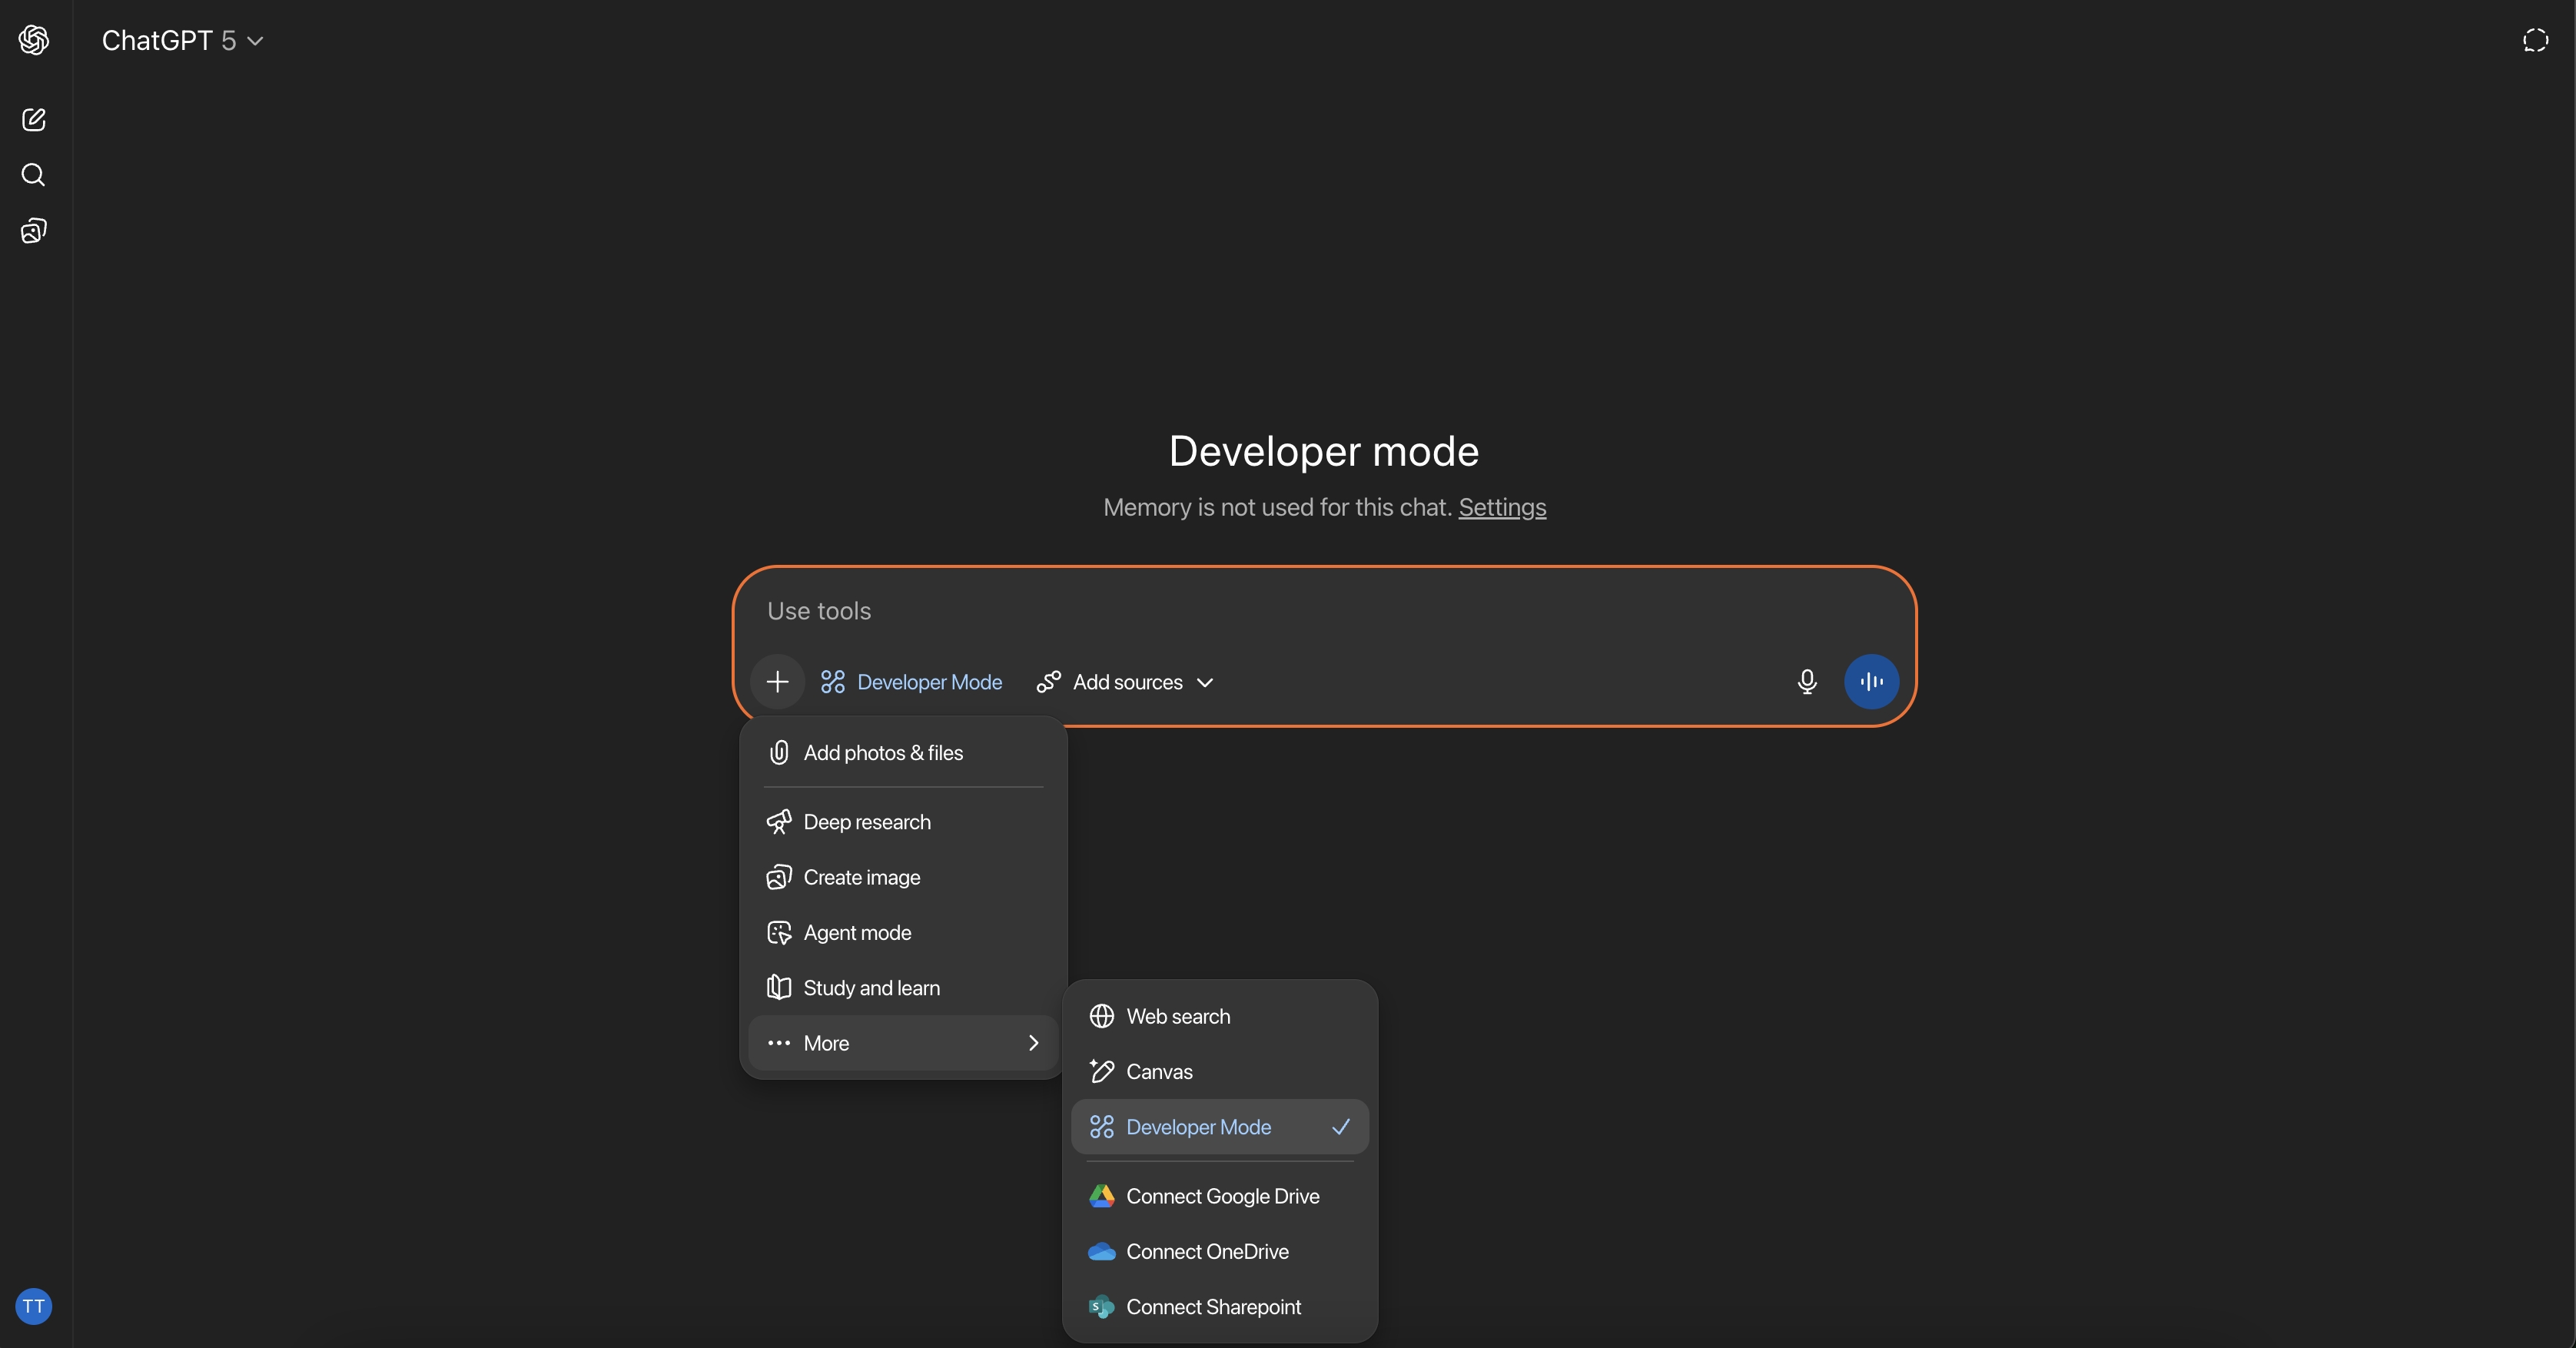Open the image library sidebar icon
Screen dimensions: 2576x1348
(34, 231)
